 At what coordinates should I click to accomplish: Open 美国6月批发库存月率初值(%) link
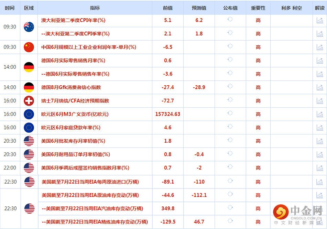[73, 141]
